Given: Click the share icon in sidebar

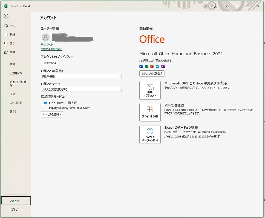Looking at the screenshot, I should click(x=6, y=52).
